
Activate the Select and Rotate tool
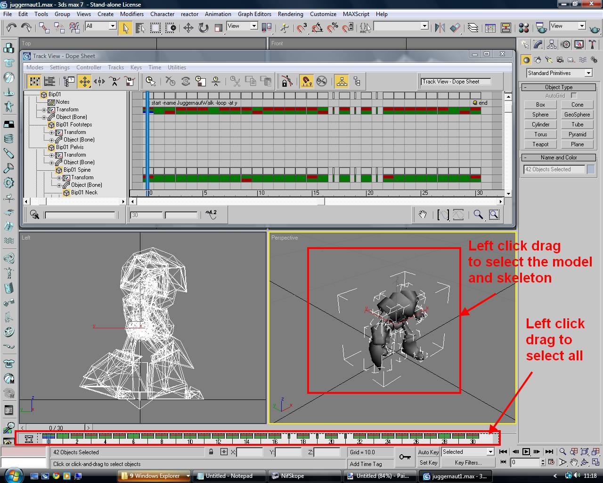pos(204,28)
